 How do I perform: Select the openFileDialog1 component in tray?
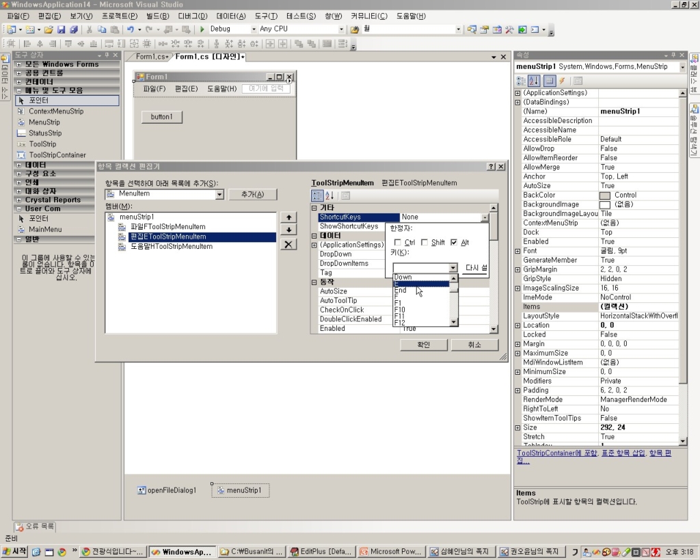(167, 490)
